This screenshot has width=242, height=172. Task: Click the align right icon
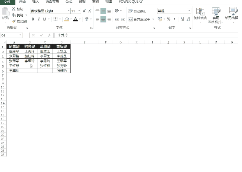(x=109, y=19)
